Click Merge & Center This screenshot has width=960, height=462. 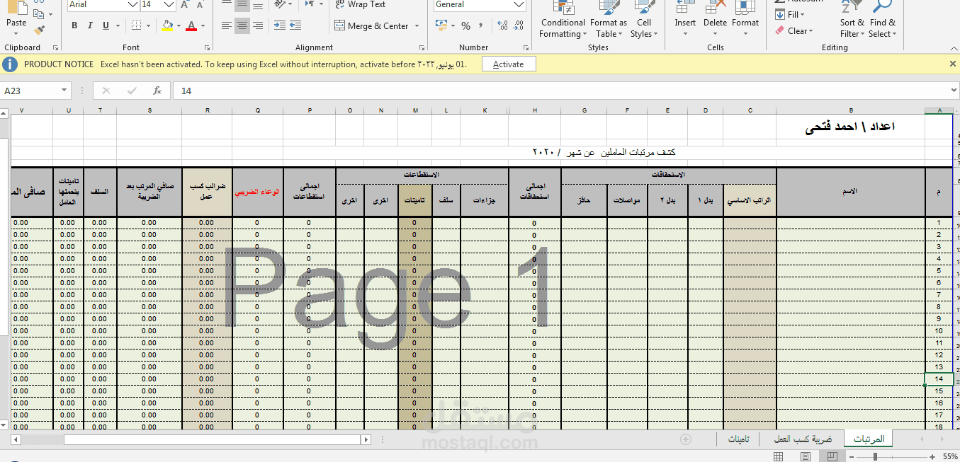pos(371,26)
